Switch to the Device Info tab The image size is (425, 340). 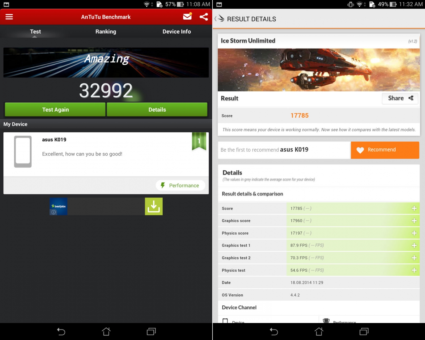point(177,31)
